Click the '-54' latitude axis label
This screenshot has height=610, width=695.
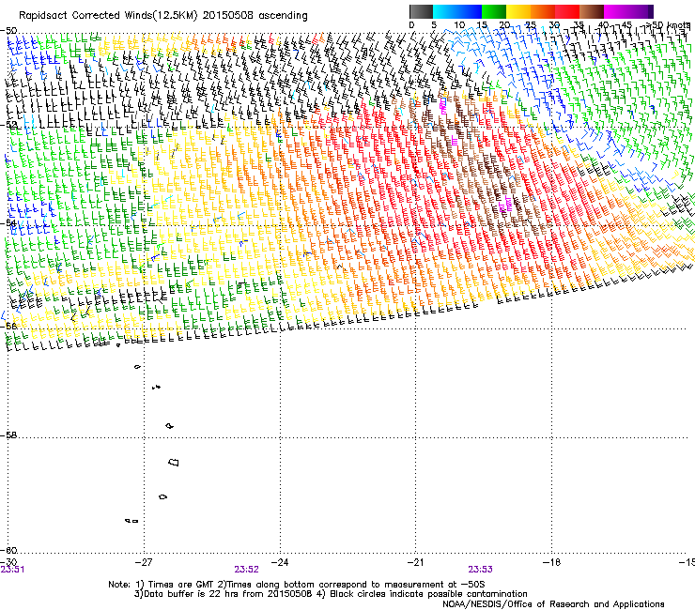coord(8,223)
